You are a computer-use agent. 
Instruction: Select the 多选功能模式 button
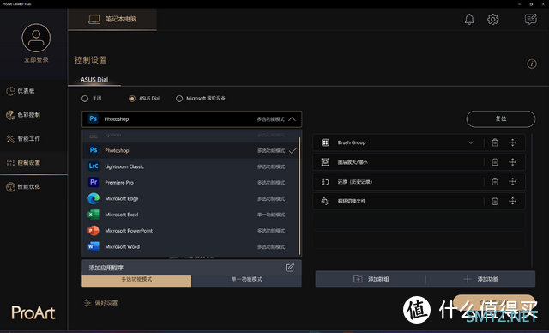136,281
